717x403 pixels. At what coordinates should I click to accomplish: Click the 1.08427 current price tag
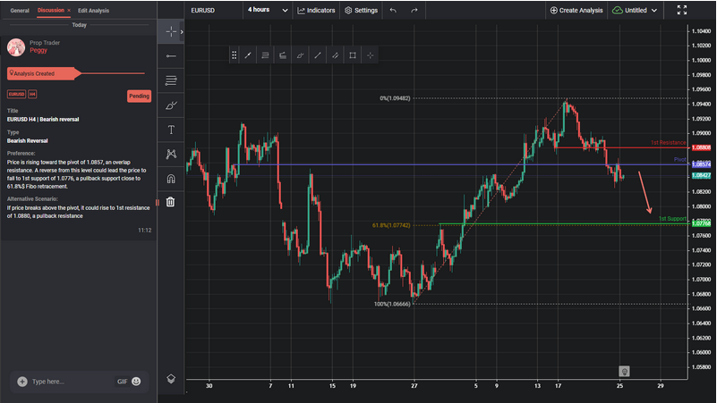point(701,175)
